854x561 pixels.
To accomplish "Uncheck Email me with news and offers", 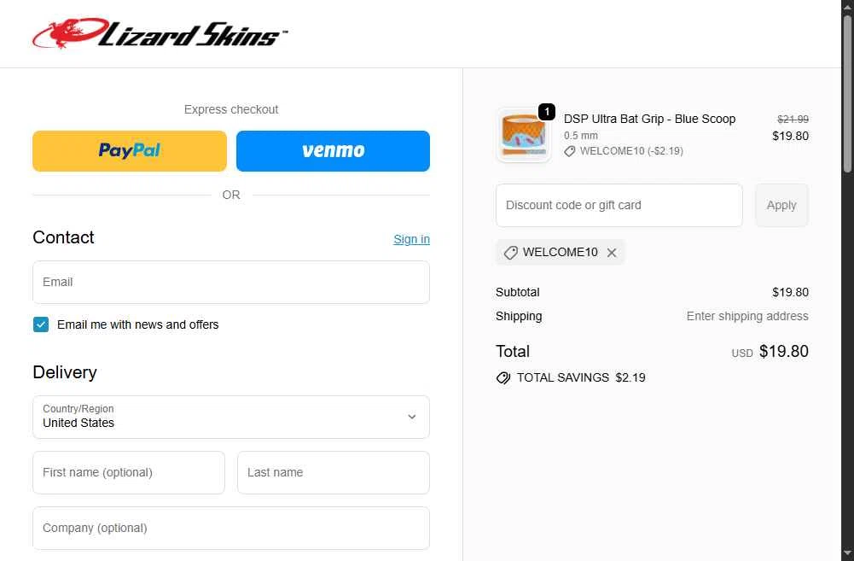I will (x=41, y=324).
